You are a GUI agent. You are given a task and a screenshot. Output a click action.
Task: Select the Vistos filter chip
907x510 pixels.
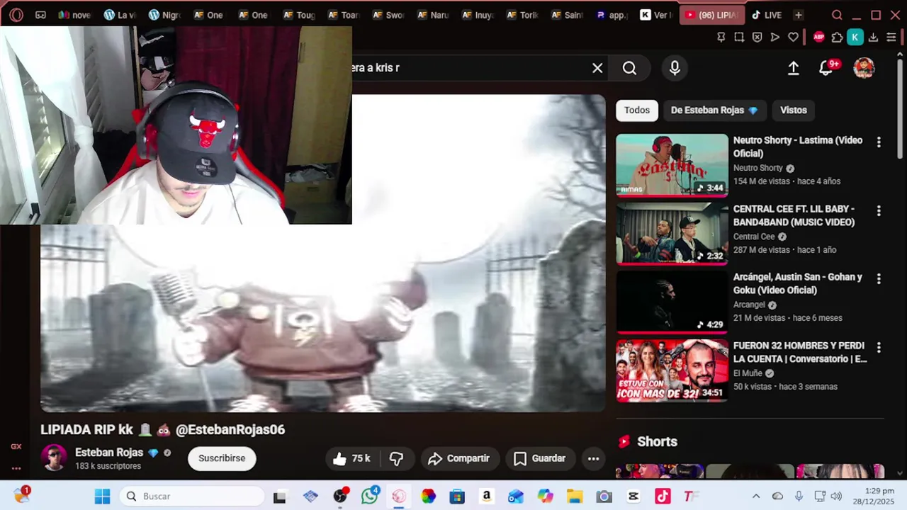pos(794,110)
